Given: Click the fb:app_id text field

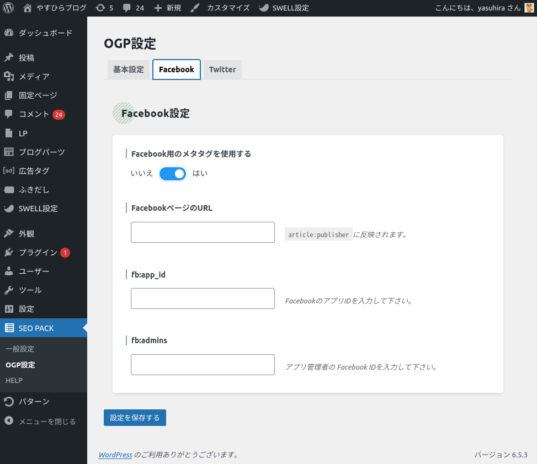Looking at the screenshot, I should [x=203, y=298].
